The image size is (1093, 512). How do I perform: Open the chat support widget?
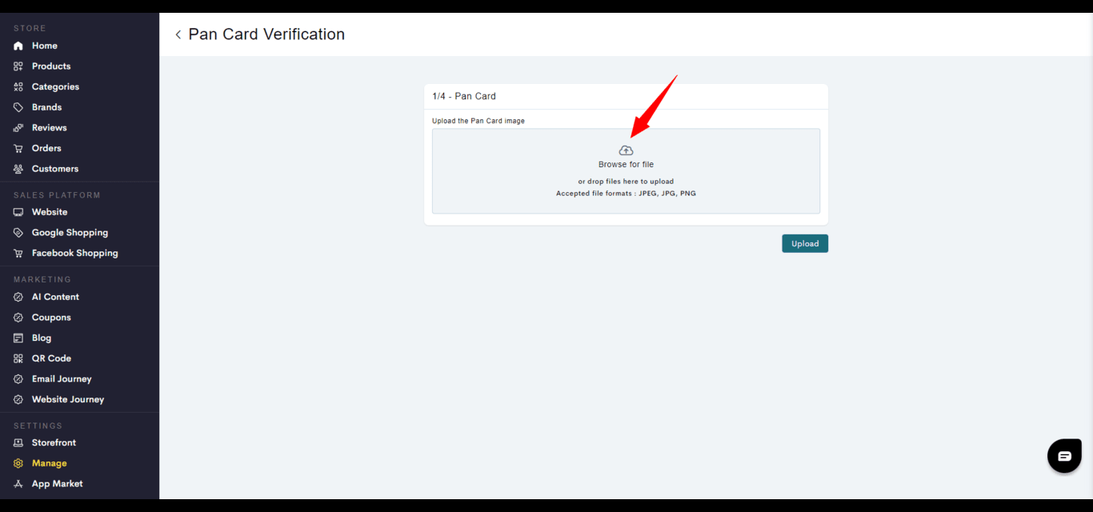1064,456
